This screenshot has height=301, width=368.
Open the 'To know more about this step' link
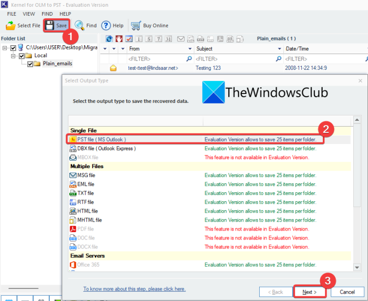tap(135, 289)
